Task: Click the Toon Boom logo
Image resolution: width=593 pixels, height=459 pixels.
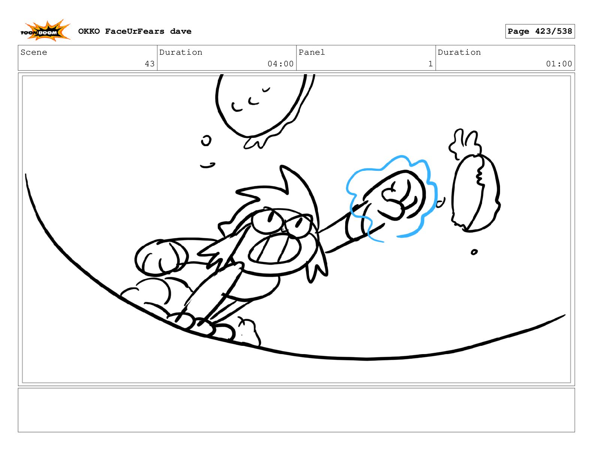Action: coord(45,31)
